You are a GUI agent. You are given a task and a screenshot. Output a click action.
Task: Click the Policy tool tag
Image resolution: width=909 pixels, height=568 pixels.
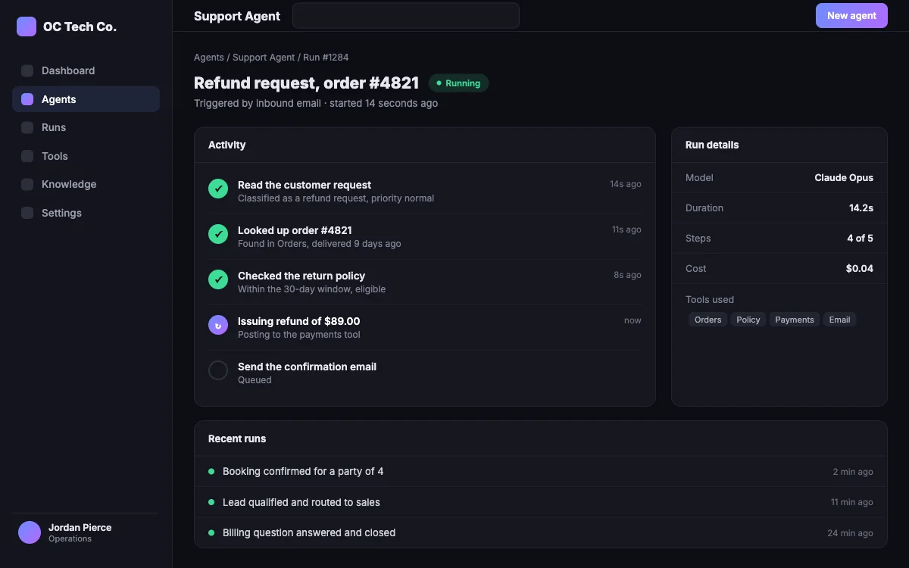coord(748,320)
